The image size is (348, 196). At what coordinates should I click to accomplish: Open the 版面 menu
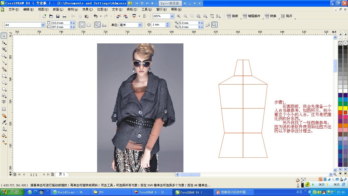tap(58, 9)
